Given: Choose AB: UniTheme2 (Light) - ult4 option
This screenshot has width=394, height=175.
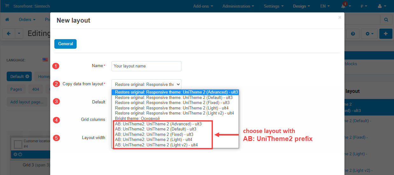Looking at the screenshot, I should pyautogui.click(x=175, y=139).
